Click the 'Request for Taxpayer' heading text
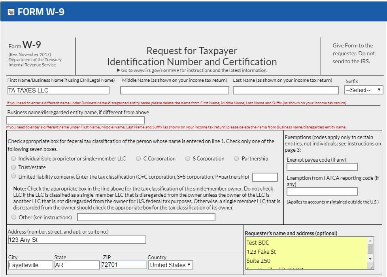 (x=192, y=51)
